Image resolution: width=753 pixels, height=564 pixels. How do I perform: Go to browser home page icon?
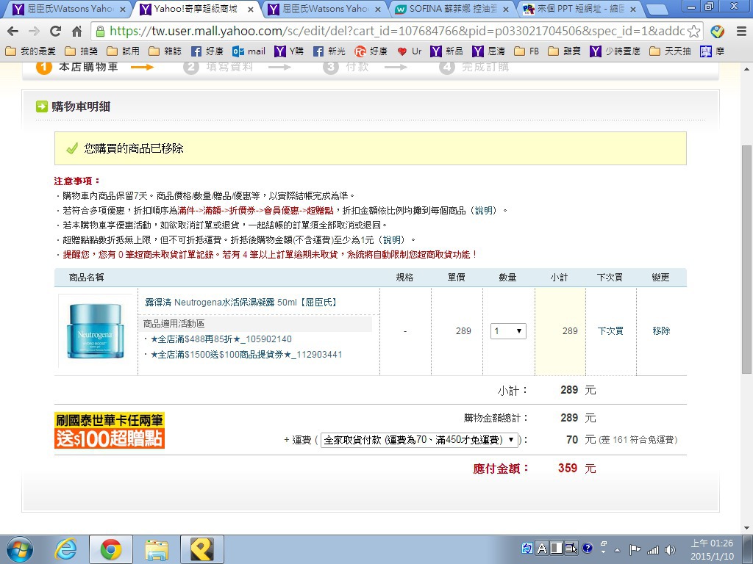pos(76,32)
